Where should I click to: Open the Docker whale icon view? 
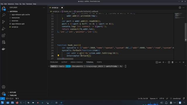[4, 49]
